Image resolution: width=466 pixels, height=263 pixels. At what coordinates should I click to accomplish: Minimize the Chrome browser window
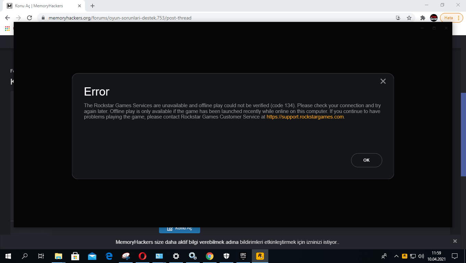[x=427, y=5]
